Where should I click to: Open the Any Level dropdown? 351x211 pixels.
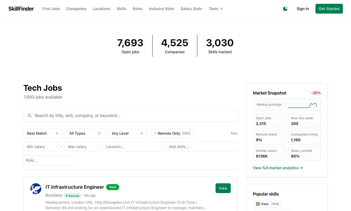pyautogui.click(x=128, y=133)
